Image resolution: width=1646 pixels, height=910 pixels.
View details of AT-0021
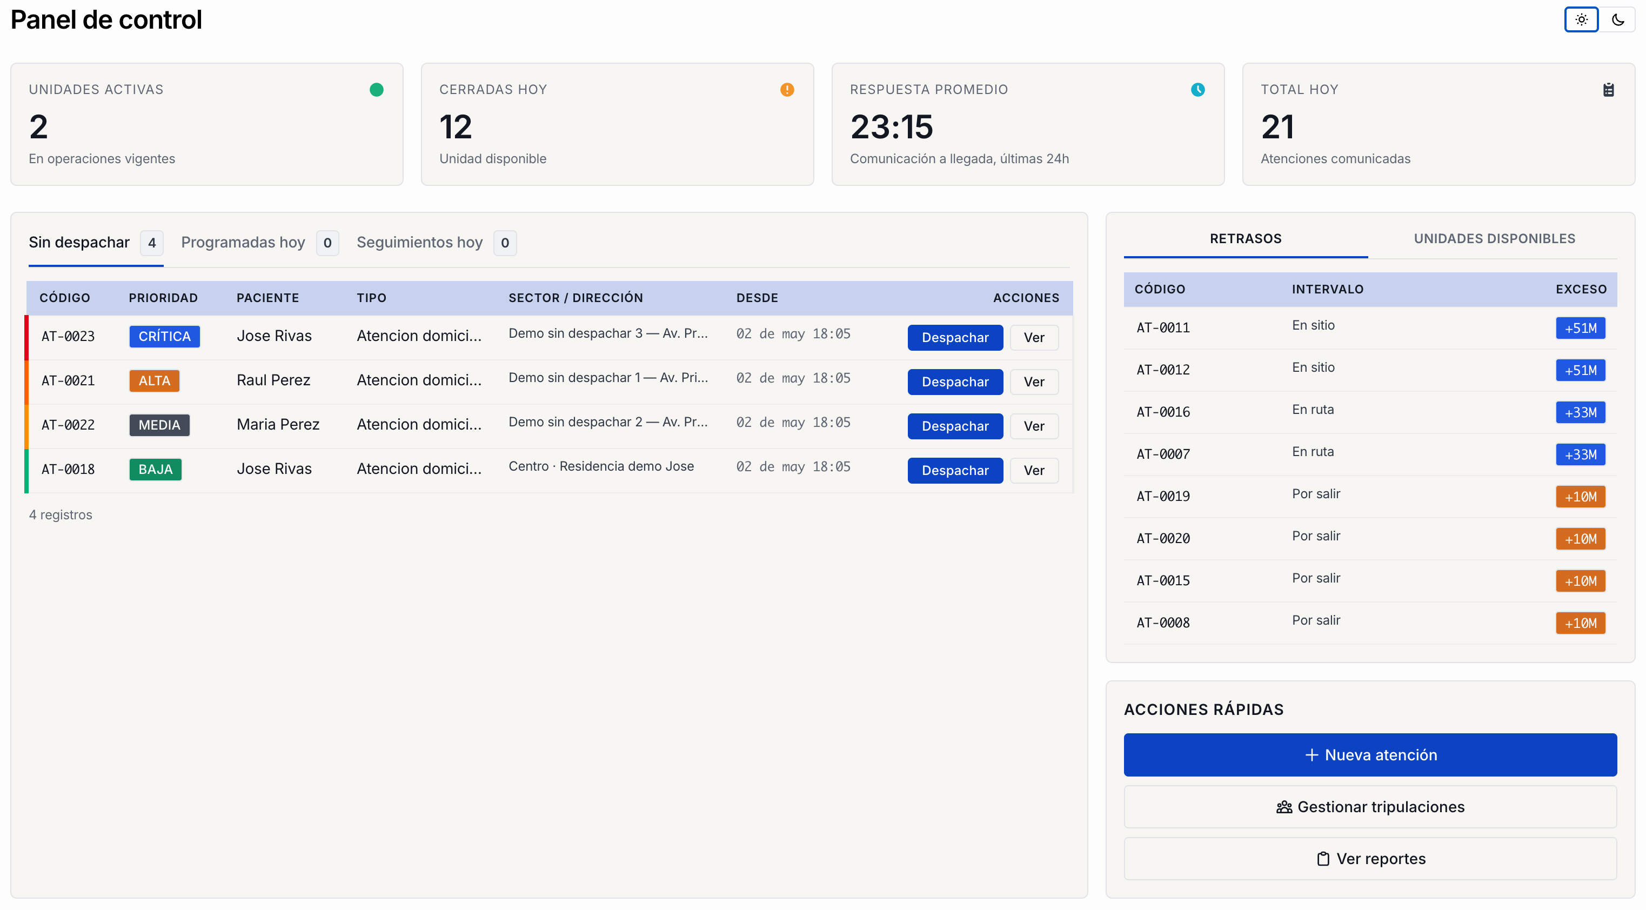(x=1034, y=382)
